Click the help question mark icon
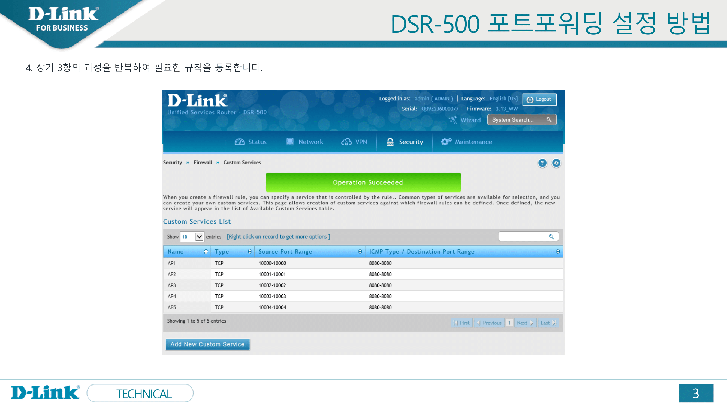727x409 pixels. (x=542, y=163)
